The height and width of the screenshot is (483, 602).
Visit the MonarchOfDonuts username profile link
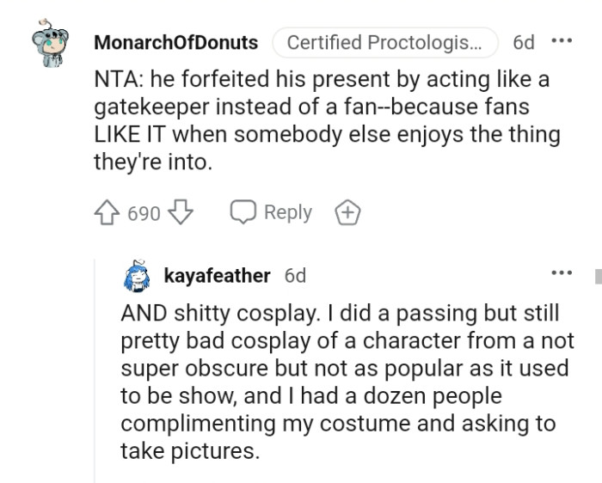point(175,42)
